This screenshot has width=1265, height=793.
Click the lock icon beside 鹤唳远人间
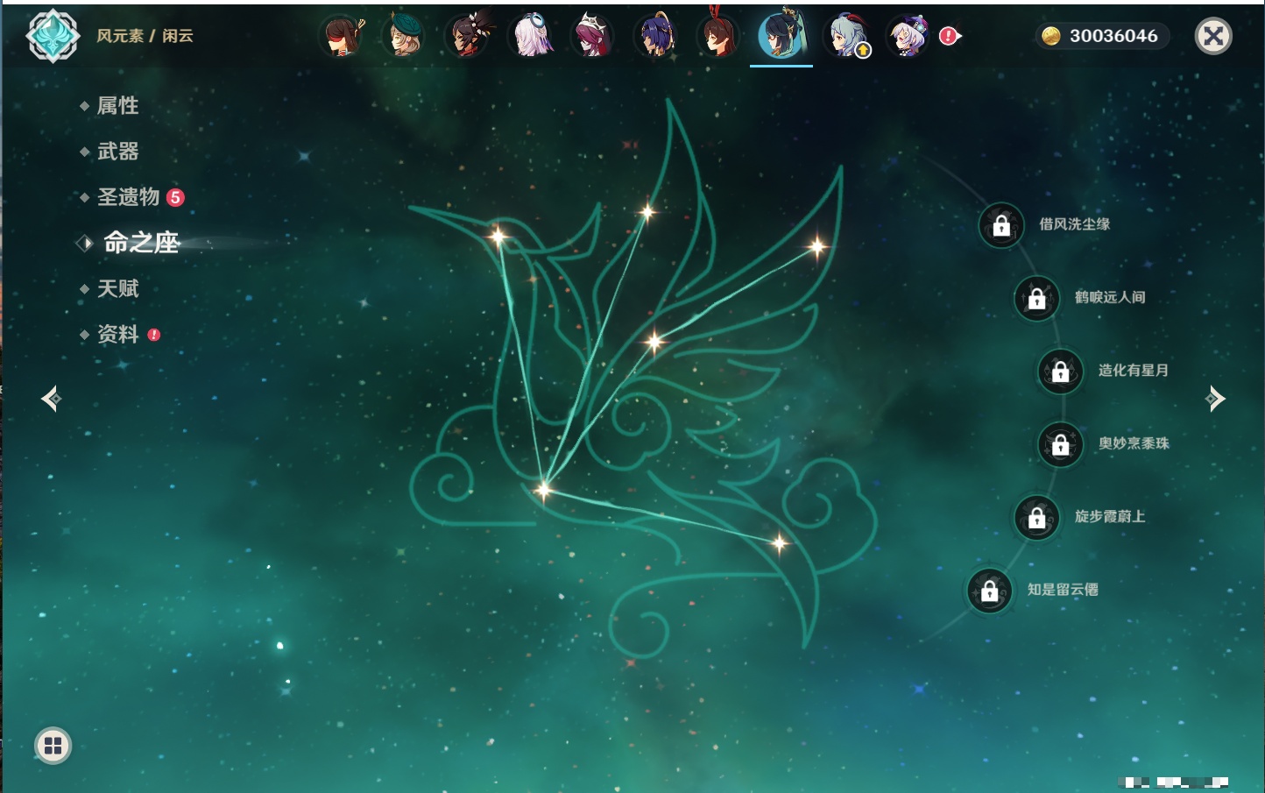click(1037, 298)
